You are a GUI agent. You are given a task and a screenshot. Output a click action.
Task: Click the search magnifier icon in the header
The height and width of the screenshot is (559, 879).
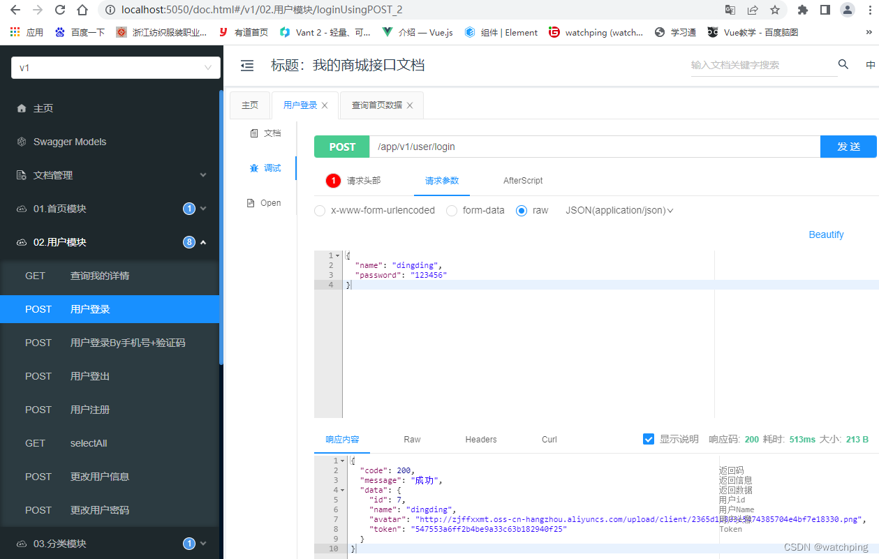coord(843,64)
